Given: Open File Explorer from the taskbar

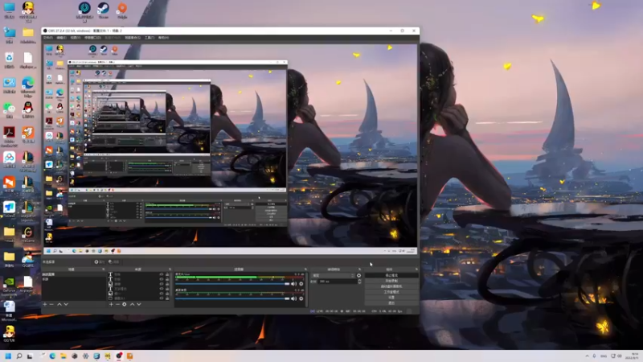Looking at the screenshot, I should click(63, 356).
